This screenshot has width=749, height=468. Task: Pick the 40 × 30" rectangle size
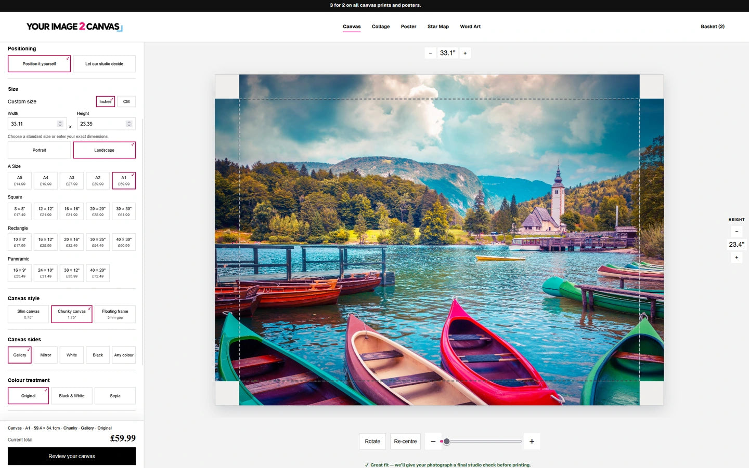point(124,242)
